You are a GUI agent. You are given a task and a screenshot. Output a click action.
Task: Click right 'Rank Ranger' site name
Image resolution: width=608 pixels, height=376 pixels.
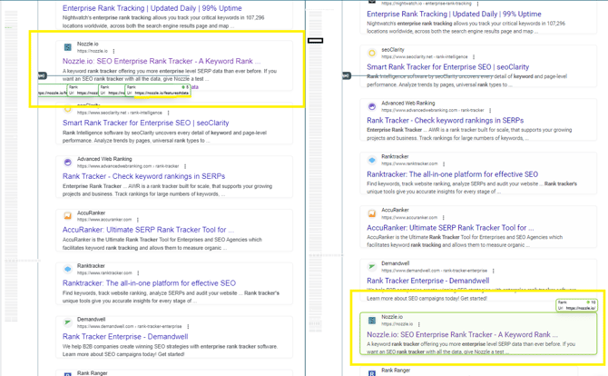pos(396,371)
